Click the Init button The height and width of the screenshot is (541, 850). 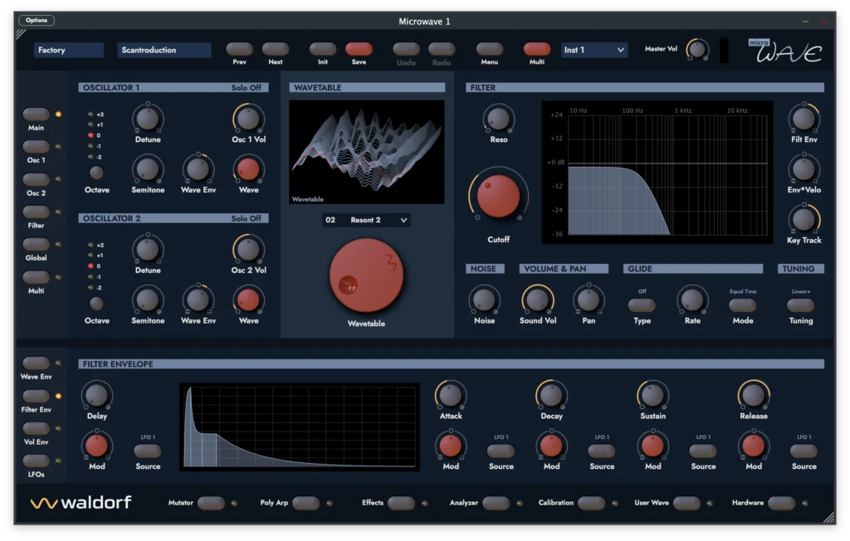323,49
